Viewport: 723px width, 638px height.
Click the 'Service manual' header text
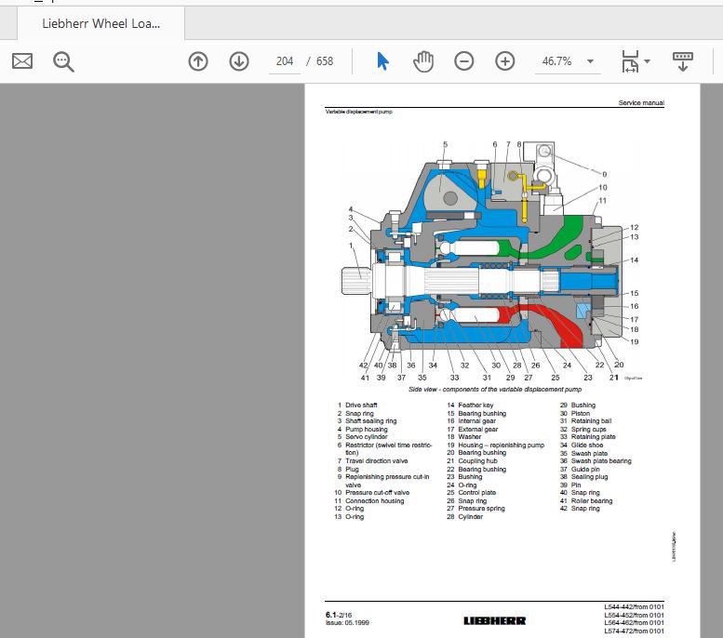(641, 103)
